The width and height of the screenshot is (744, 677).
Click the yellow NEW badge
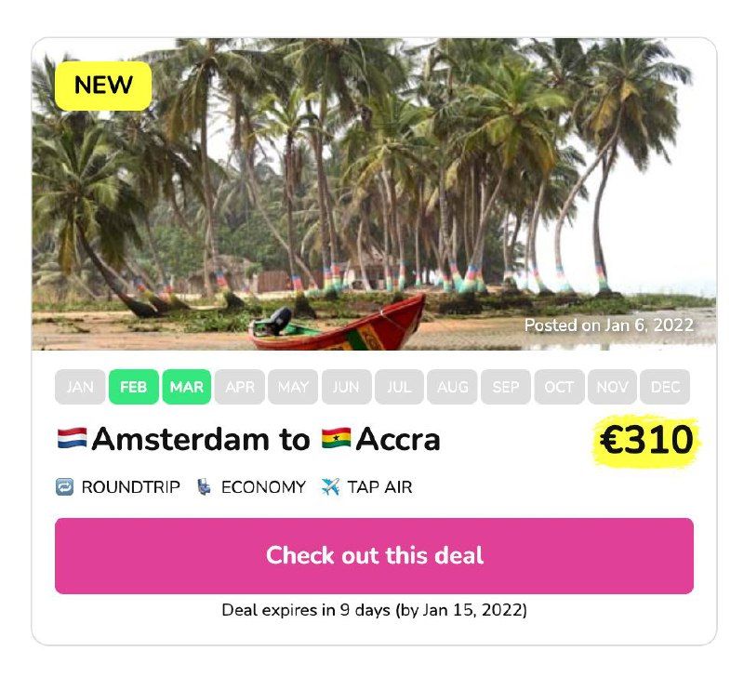pos(103,86)
